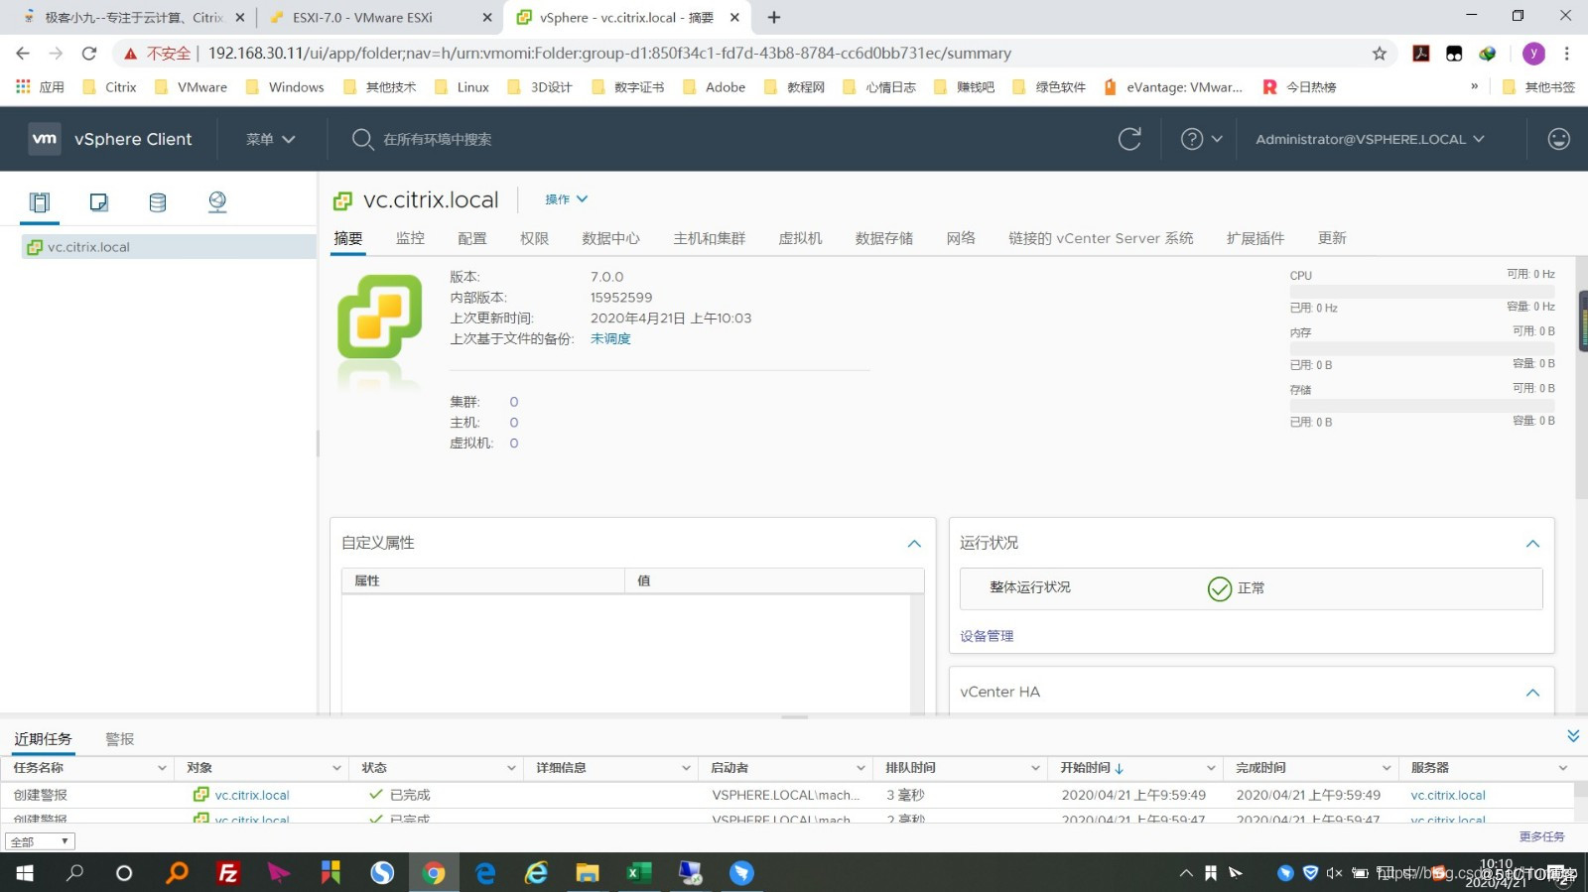Open the 服务器 column filter dropdown
Screen dimensions: 1588x892
coord(1562,768)
